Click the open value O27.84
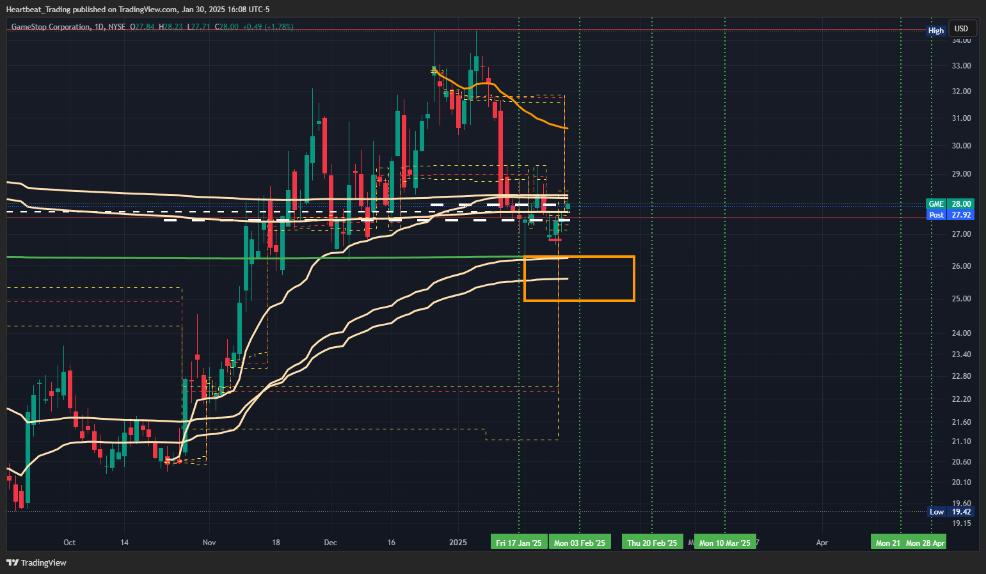 [142, 27]
